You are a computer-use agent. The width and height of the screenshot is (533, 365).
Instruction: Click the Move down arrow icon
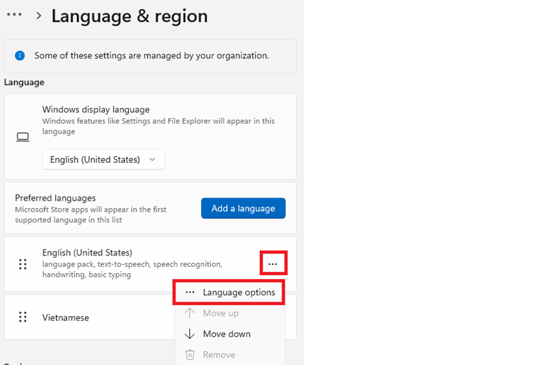(190, 334)
